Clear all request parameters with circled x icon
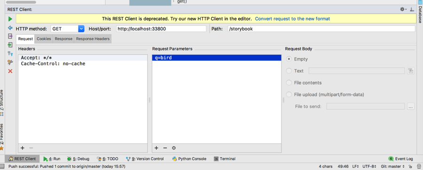The height and width of the screenshot is (170, 423). tap(174, 148)
